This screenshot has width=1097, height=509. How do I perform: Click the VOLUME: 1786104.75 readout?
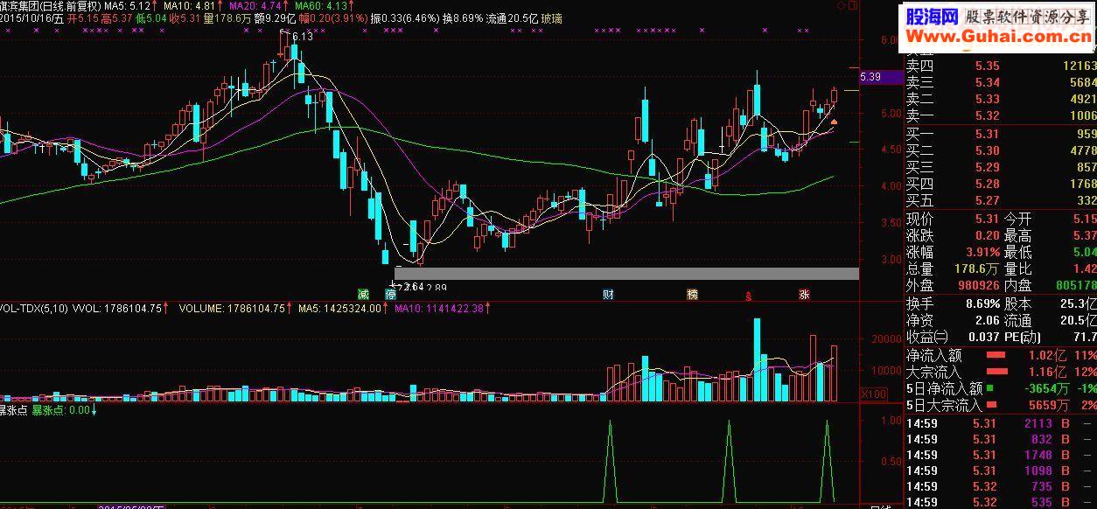(x=232, y=308)
